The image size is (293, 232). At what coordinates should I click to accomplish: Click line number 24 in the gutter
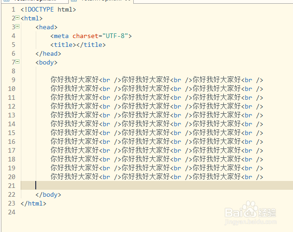point(12,212)
